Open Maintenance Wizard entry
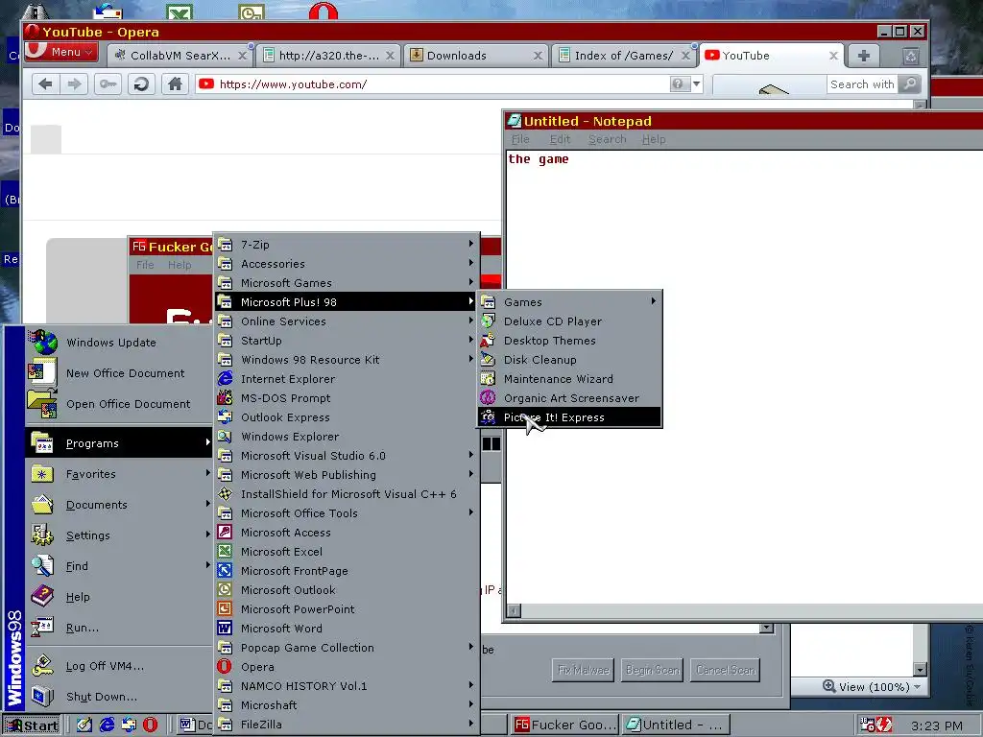983x737 pixels. [569, 379]
